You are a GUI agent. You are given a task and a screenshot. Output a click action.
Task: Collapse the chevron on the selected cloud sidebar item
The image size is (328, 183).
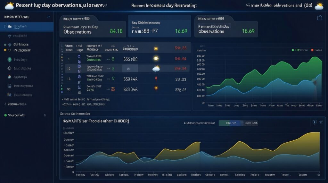pyautogui.click(x=5, y=27)
